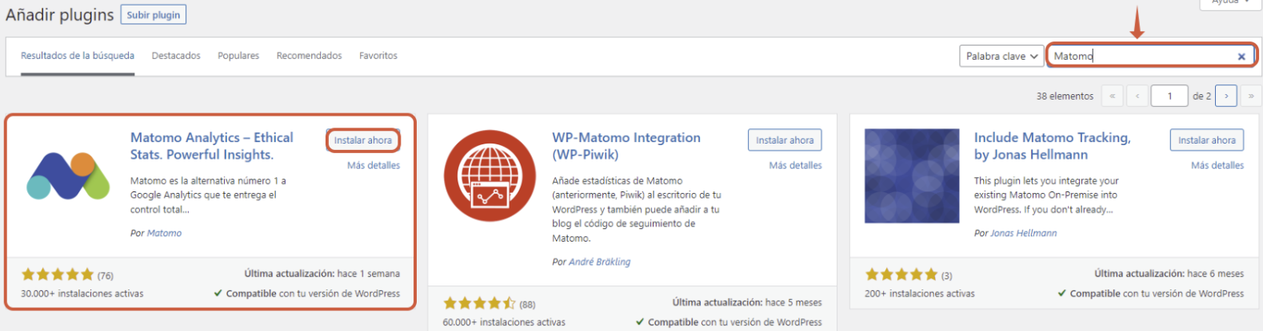Click the 38 elementos count text
The image size is (1263, 331).
point(1065,96)
